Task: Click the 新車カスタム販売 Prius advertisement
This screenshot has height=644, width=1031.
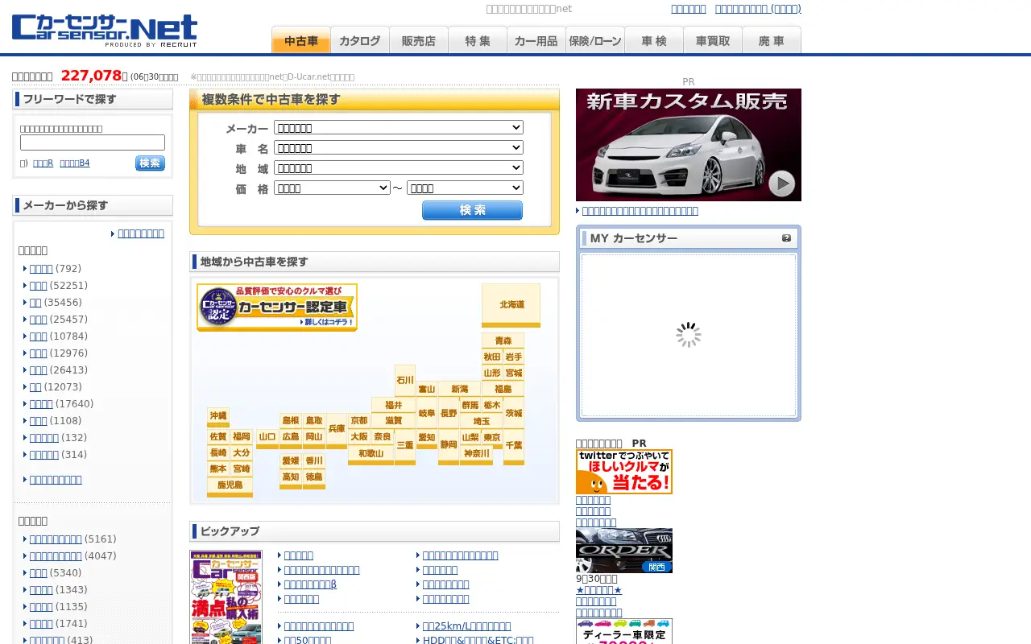Action: pos(689,145)
